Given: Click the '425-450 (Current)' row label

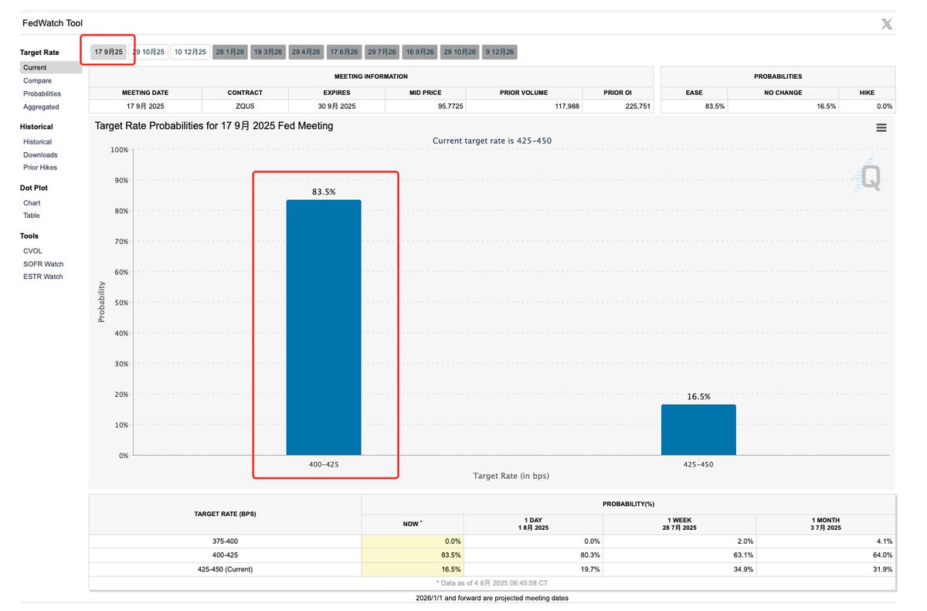Looking at the screenshot, I should coord(226,569).
